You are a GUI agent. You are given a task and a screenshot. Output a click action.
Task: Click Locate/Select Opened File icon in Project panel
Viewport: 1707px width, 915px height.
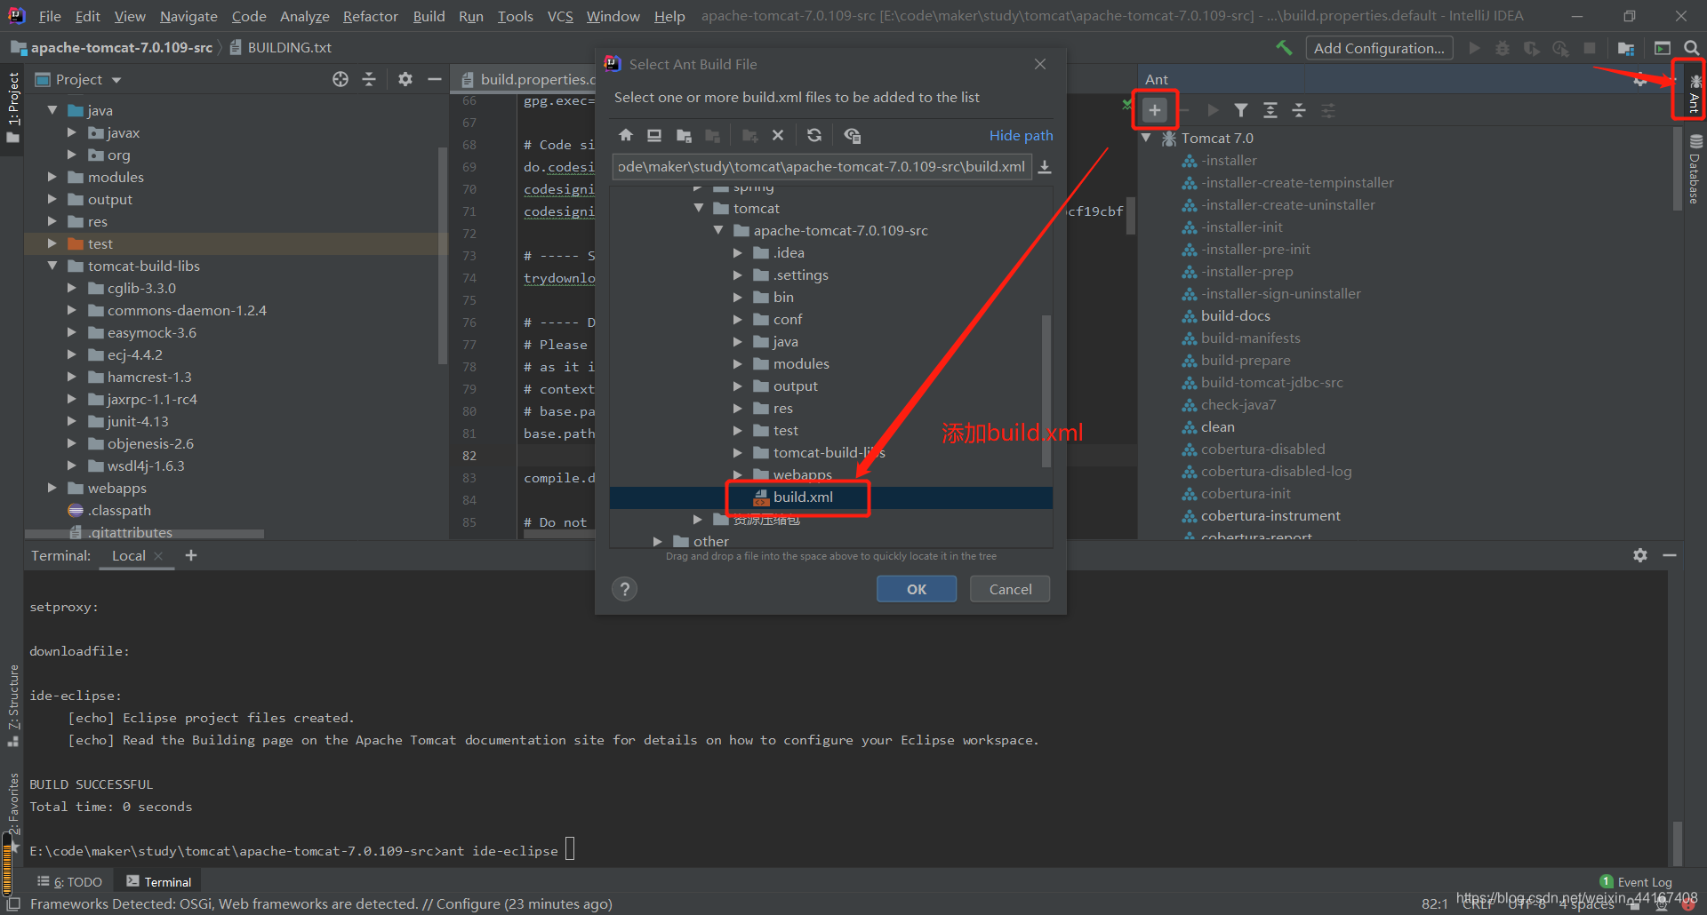(x=341, y=79)
